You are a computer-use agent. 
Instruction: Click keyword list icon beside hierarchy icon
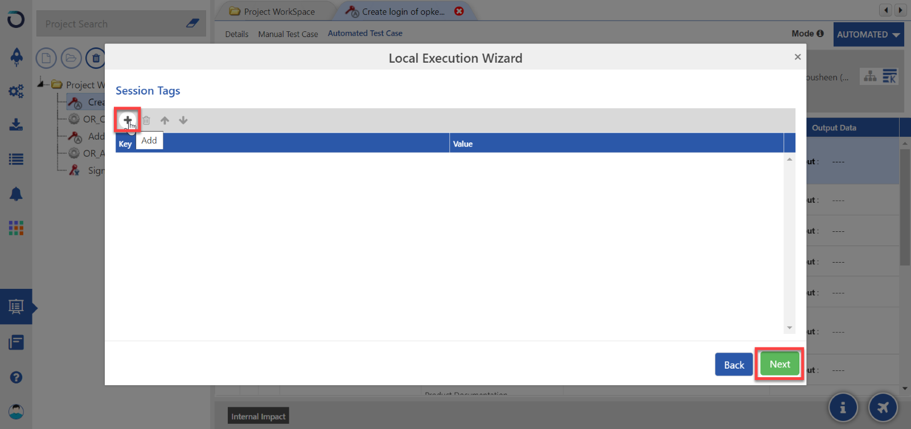tap(890, 76)
